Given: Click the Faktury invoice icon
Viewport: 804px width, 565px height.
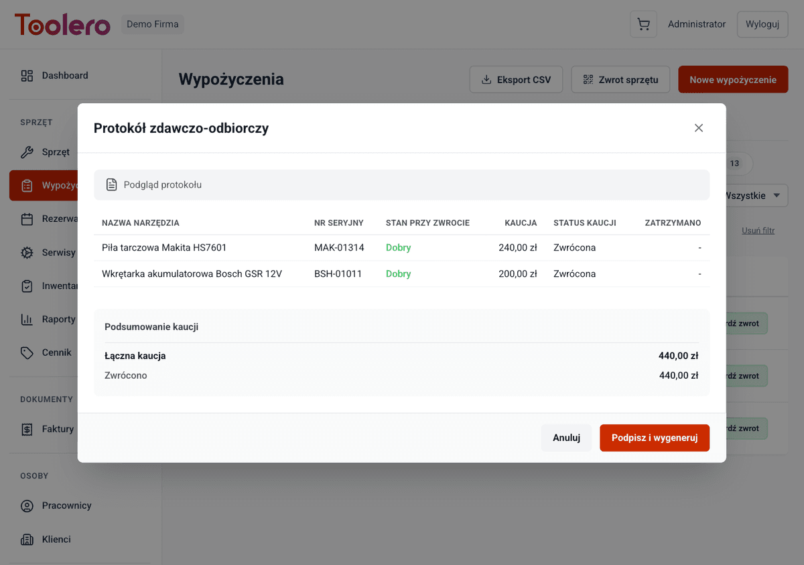Looking at the screenshot, I should click(x=27, y=429).
